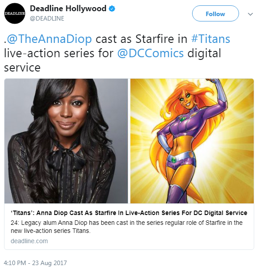Click the blue verified badge icon
The height and width of the screenshot is (270, 256).
pos(112,8)
